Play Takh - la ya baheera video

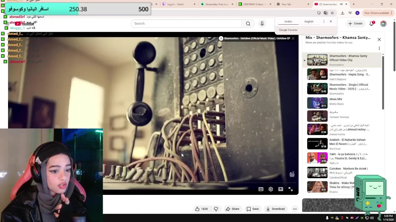(x=342, y=158)
